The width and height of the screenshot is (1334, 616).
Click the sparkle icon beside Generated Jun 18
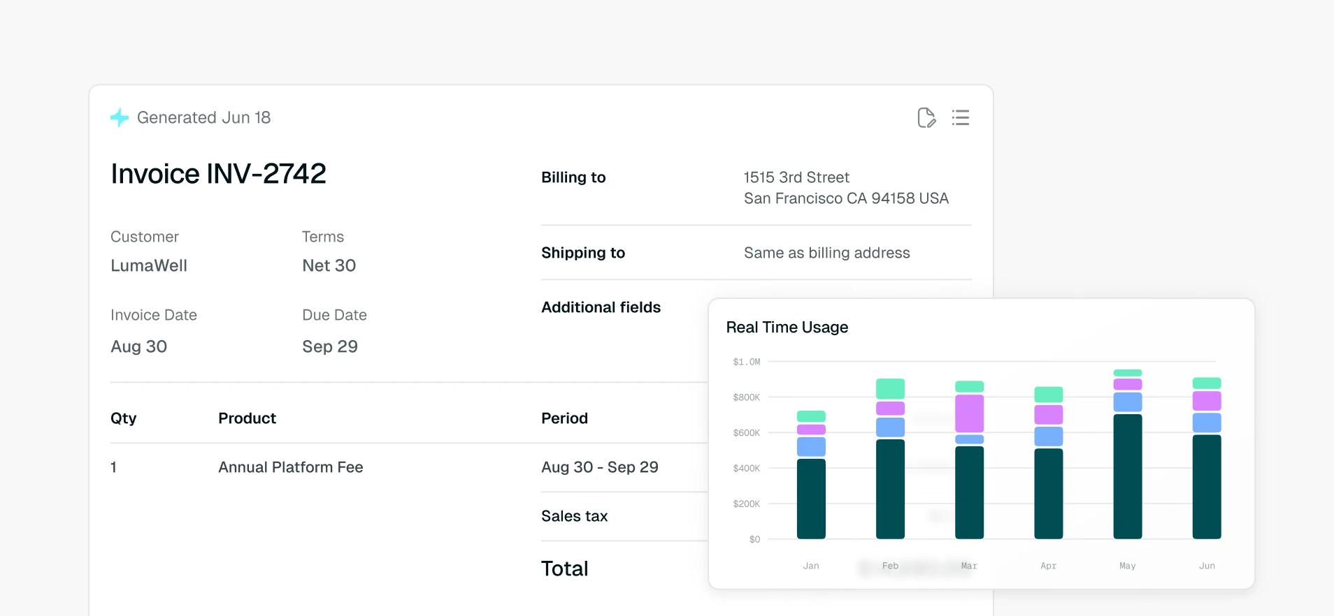coord(120,117)
